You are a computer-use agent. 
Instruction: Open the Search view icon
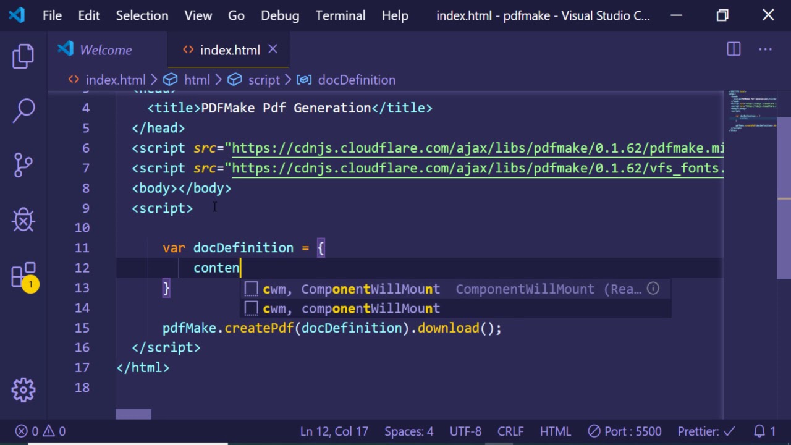point(23,111)
